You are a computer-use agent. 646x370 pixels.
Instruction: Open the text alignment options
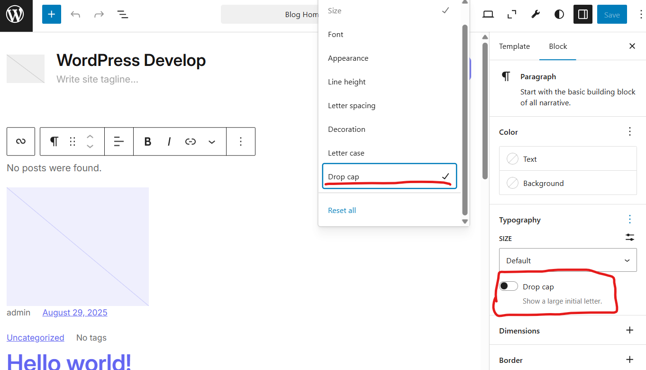(119, 141)
